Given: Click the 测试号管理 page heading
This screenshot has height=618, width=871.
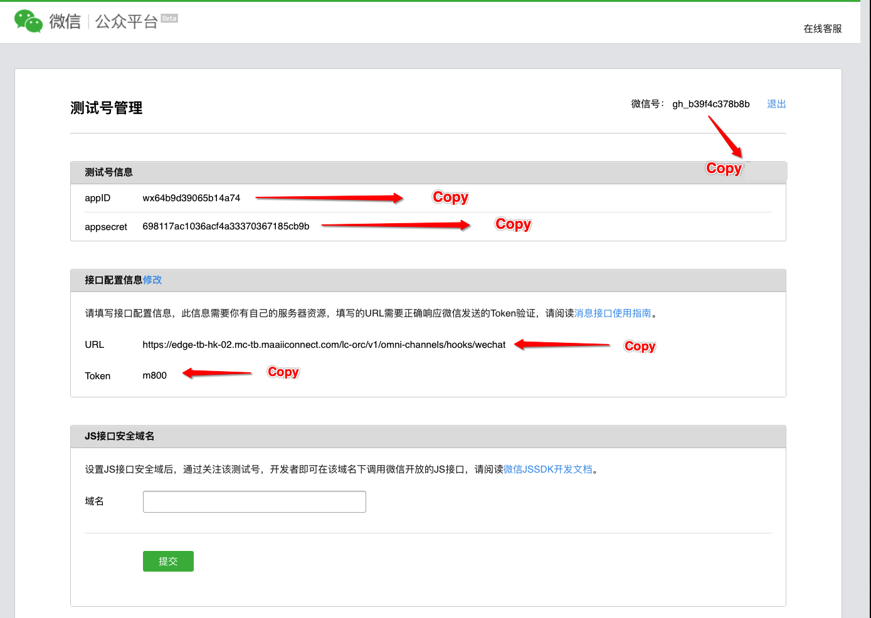Looking at the screenshot, I should (107, 108).
